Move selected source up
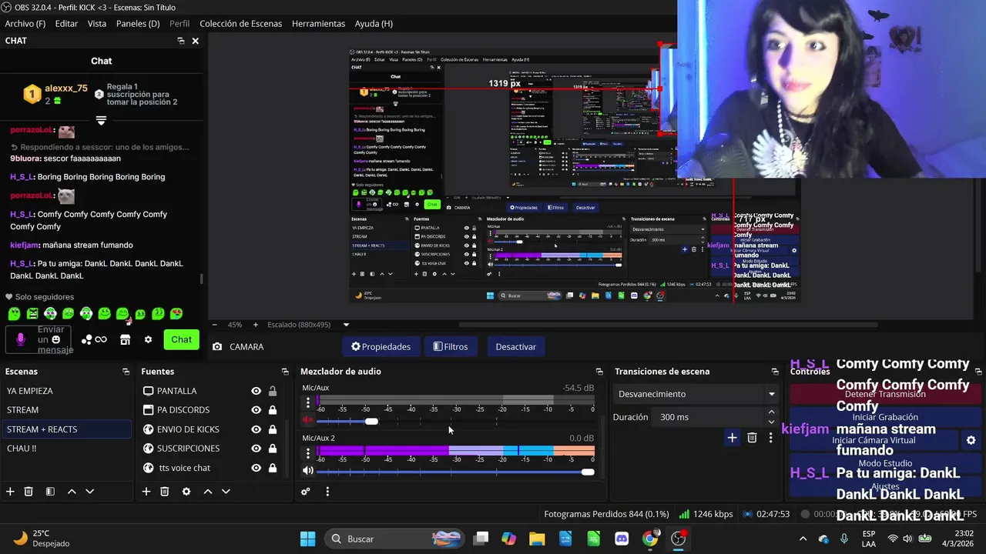The image size is (986, 554). pos(207,491)
